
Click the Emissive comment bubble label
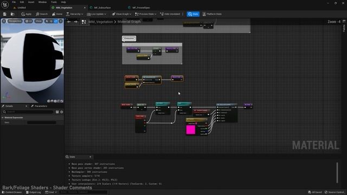pyautogui.click(x=129, y=38)
